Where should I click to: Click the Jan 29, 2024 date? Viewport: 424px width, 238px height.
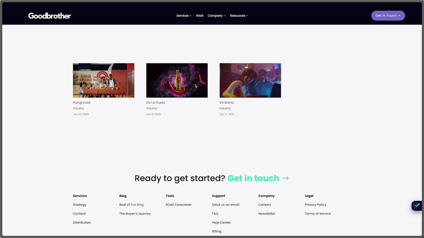(81, 114)
